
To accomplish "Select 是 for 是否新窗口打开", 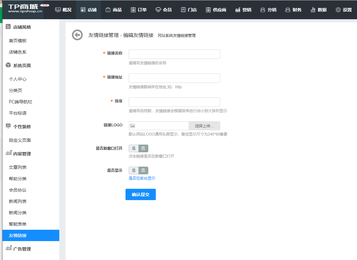I will 134,148.
